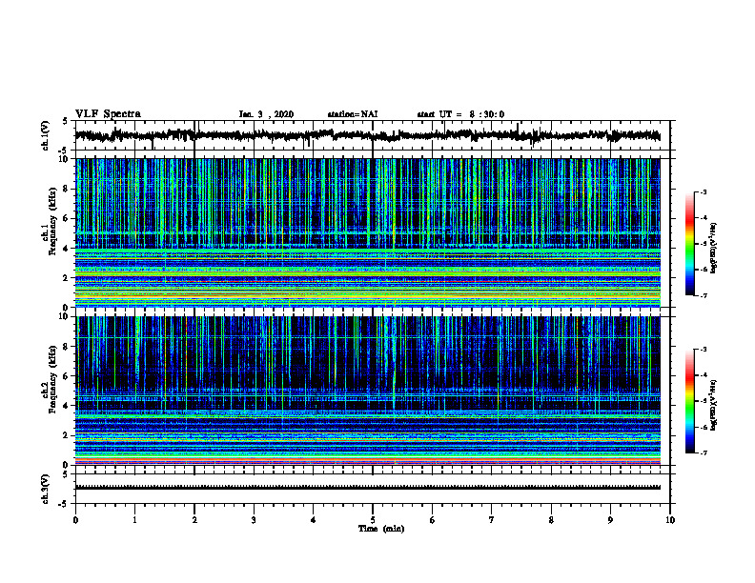
Task: Click time axis tick label "0"
Action: (x=75, y=520)
